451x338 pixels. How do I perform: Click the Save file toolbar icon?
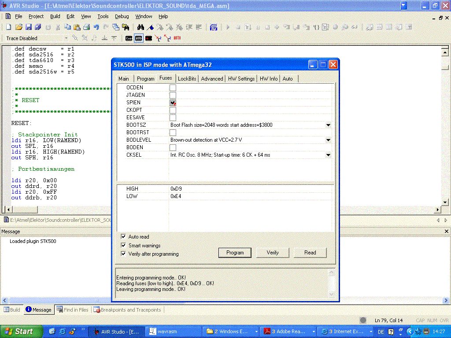[29, 27]
